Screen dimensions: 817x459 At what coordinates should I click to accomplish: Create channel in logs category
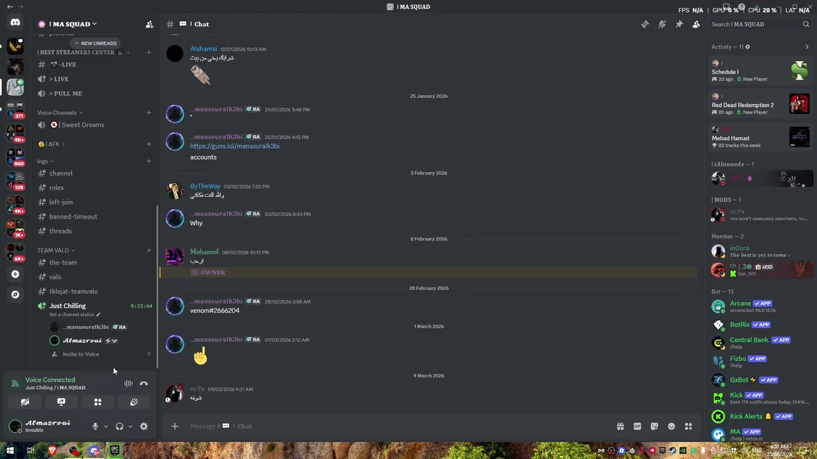point(149,161)
